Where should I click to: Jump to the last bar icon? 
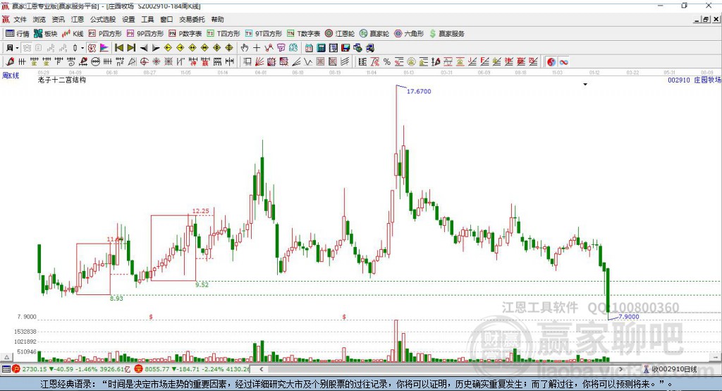pyautogui.click(x=131, y=48)
